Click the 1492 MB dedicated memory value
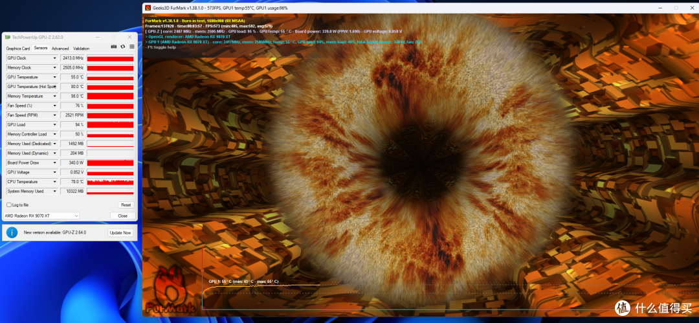This screenshot has width=699, height=323. click(72, 144)
